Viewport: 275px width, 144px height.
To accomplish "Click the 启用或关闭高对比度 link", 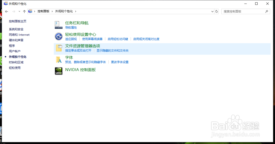I will [146, 39].
